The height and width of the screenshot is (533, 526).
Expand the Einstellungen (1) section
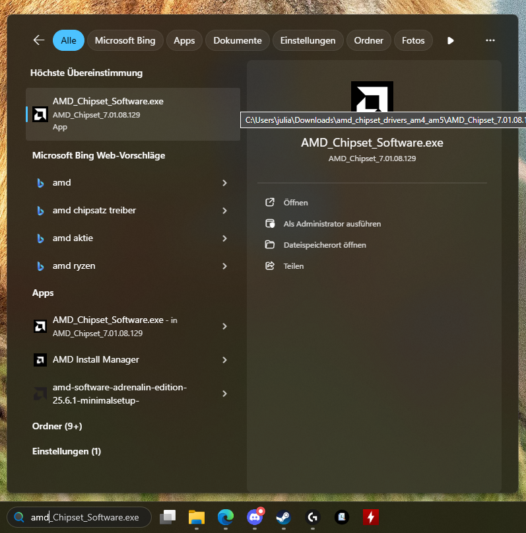(67, 451)
